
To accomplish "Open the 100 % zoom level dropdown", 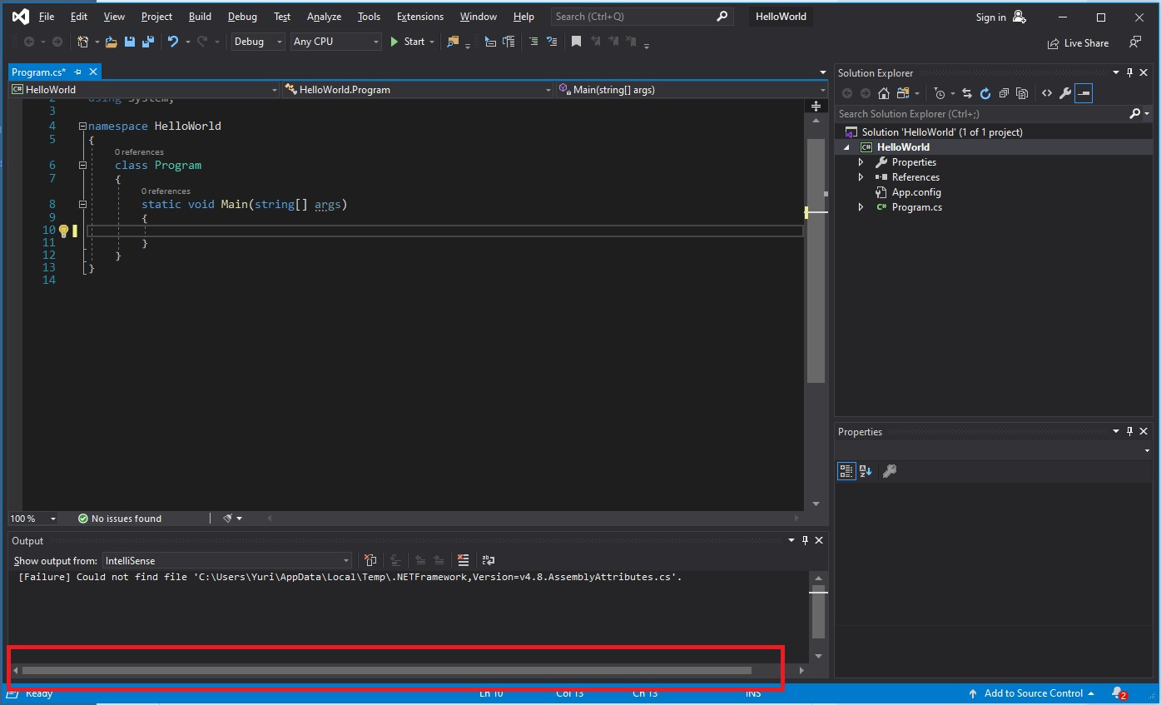I will click(33, 519).
